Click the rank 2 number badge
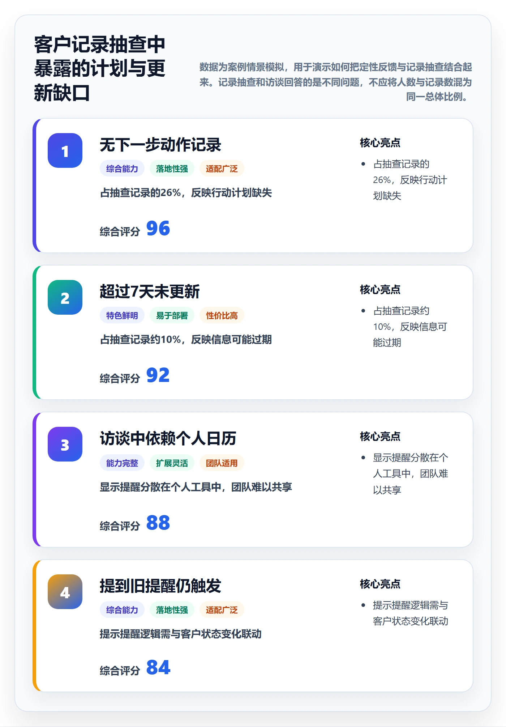This screenshot has height=727, width=506. (65, 297)
